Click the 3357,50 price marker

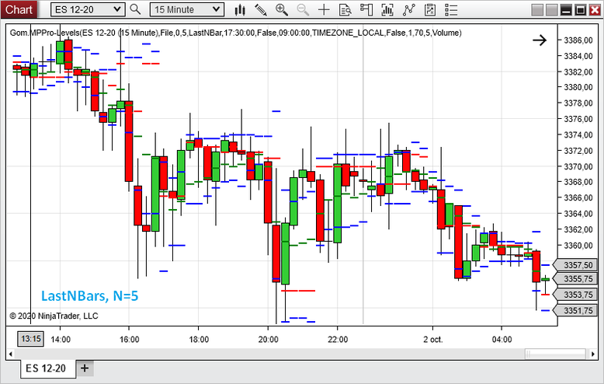pos(575,265)
